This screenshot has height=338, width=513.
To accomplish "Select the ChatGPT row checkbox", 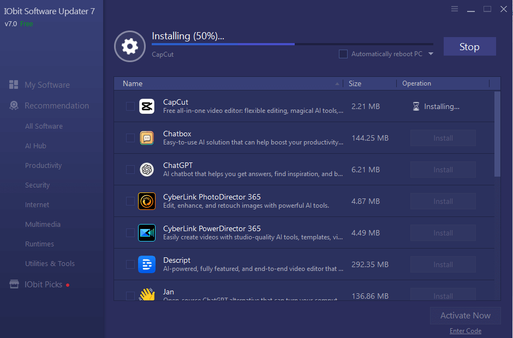I will click(x=129, y=170).
